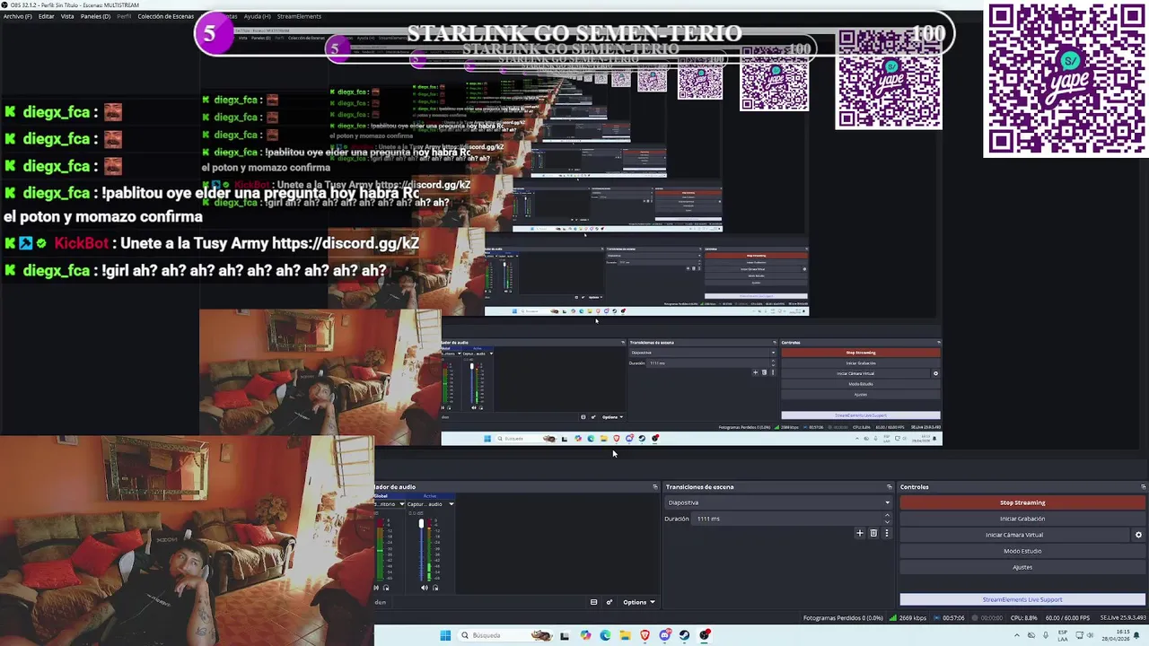Open Ajustes settings
Image resolution: width=1149 pixels, height=646 pixels.
pos(1022,567)
